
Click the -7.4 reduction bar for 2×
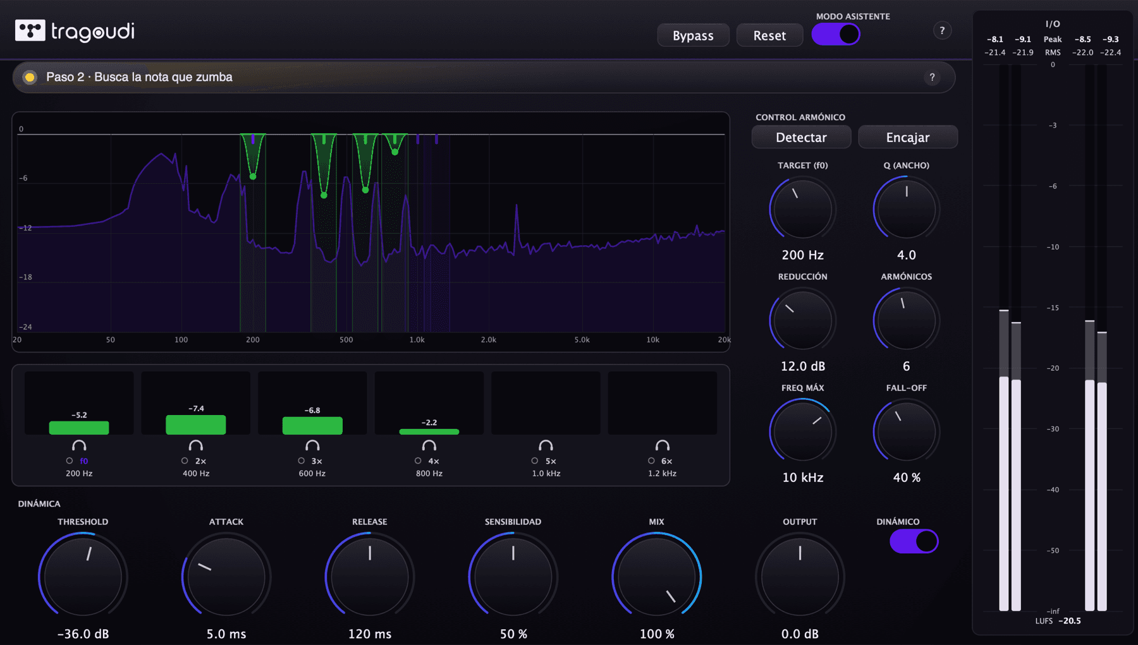pos(196,425)
